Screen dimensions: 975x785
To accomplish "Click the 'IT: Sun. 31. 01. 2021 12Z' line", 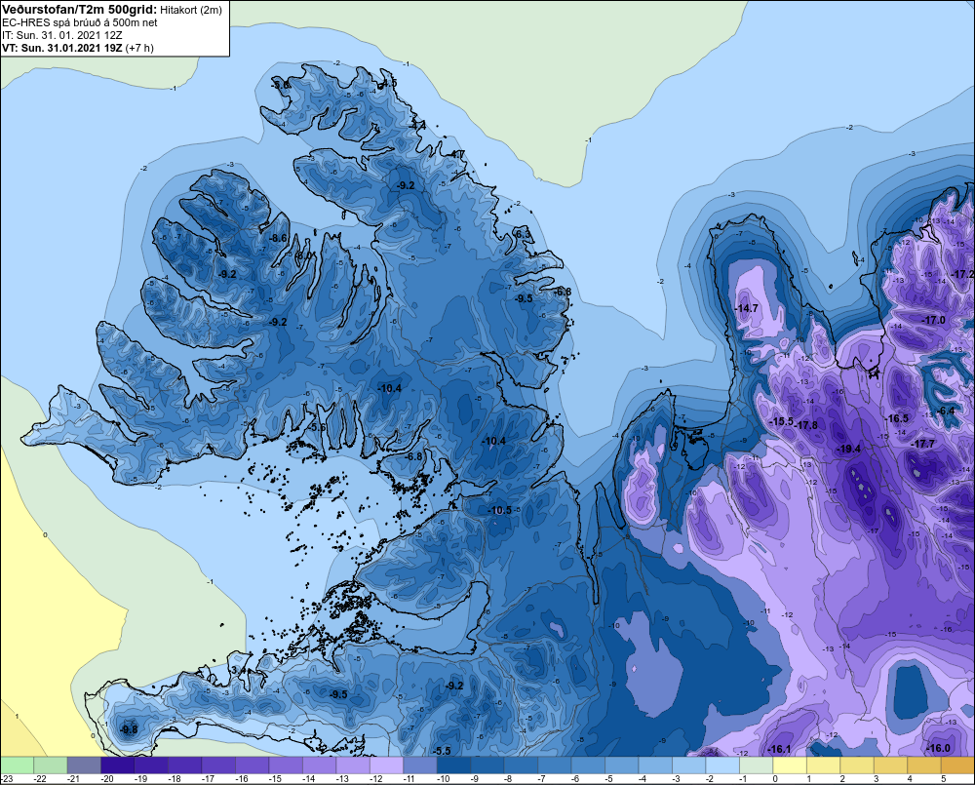I will [x=62, y=35].
